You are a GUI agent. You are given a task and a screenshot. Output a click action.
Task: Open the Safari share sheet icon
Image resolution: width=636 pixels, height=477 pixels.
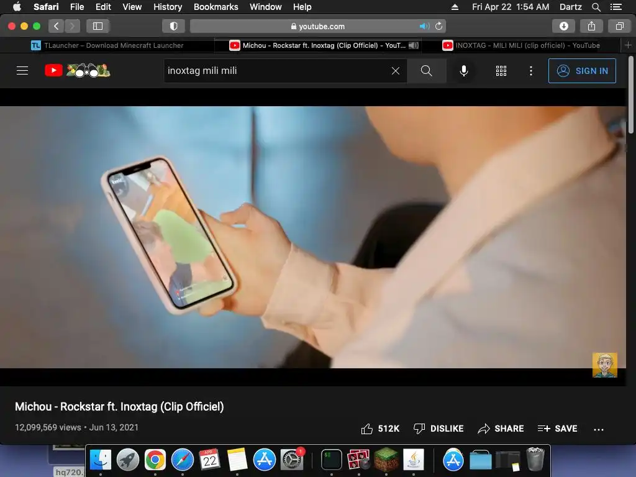(x=591, y=26)
